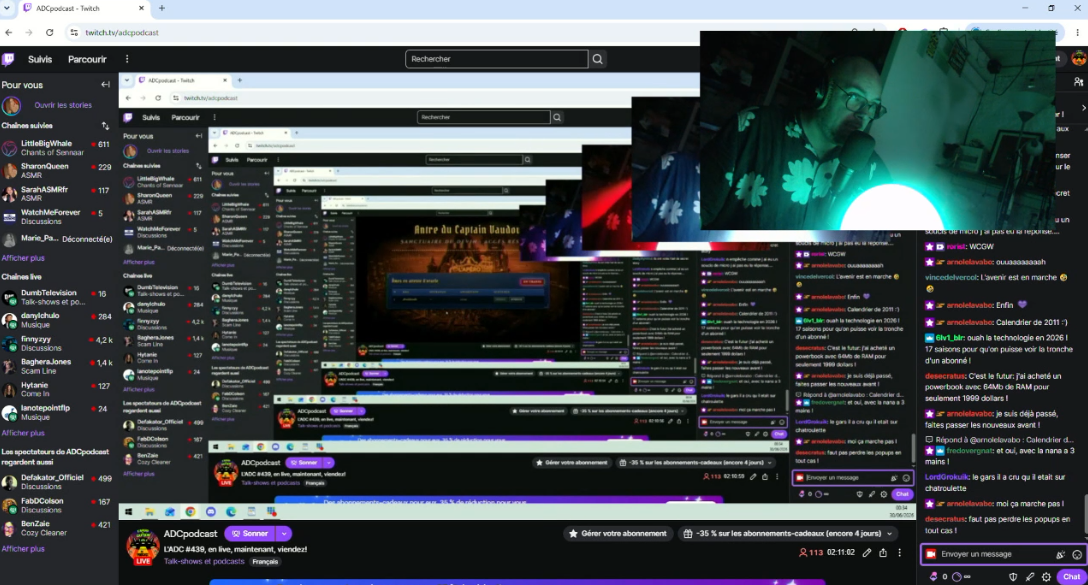Click the browser forward arrow
Viewport: 1088px width, 585px height.
(29, 32)
